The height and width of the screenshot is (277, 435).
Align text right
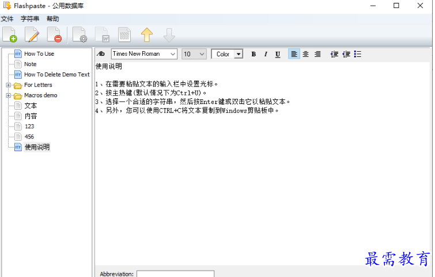[x=317, y=54]
